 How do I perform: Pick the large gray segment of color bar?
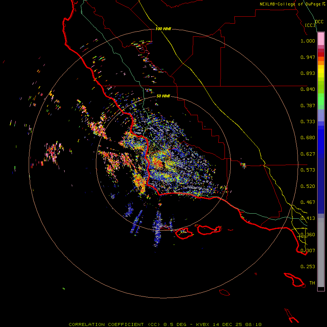pos(321,253)
